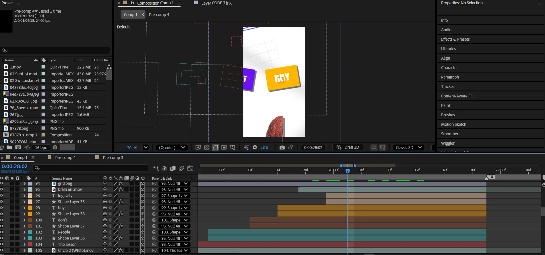Viewport: 545px width, 255px height.
Task: Hide the brain ani.mov layer
Action: tap(2, 189)
